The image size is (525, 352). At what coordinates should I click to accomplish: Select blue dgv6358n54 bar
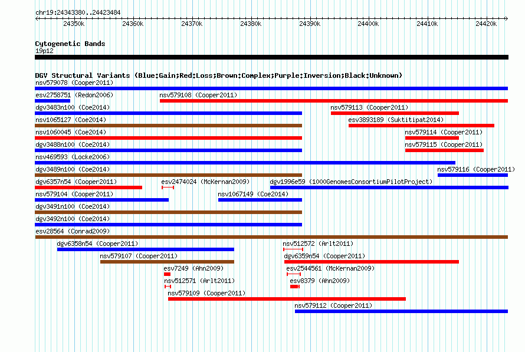pyautogui.click(x=146, y=249)
